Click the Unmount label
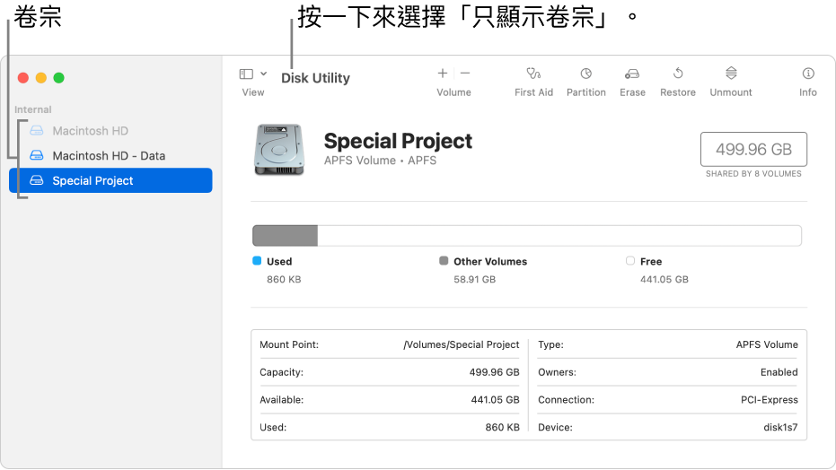Screen dimensions: 836x470 pos(730,92)
